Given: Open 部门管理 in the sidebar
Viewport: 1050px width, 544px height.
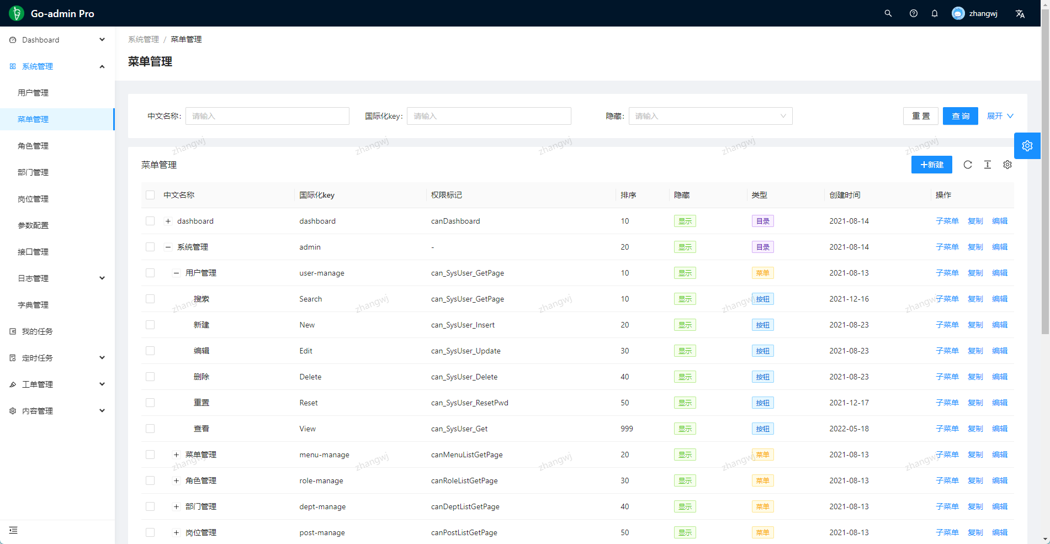Looking at the screenshot, I should [x=57, y=172].
